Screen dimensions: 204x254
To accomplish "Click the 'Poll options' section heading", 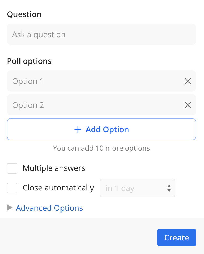I will (x=29, y=61).
